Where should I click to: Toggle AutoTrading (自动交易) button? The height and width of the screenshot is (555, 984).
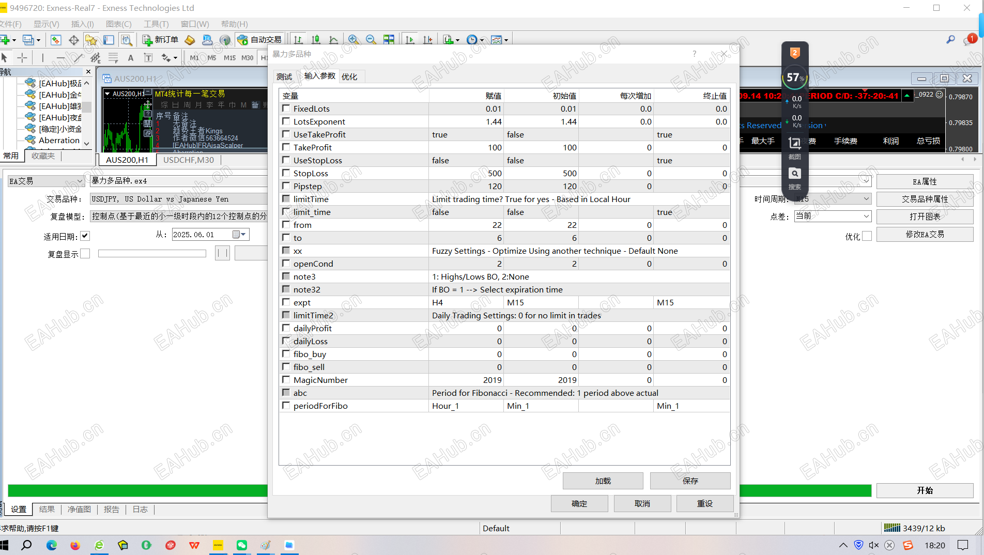(259, 40)
